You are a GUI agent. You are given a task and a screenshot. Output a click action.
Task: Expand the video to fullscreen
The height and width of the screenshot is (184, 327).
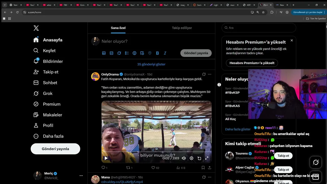(207, 158)
